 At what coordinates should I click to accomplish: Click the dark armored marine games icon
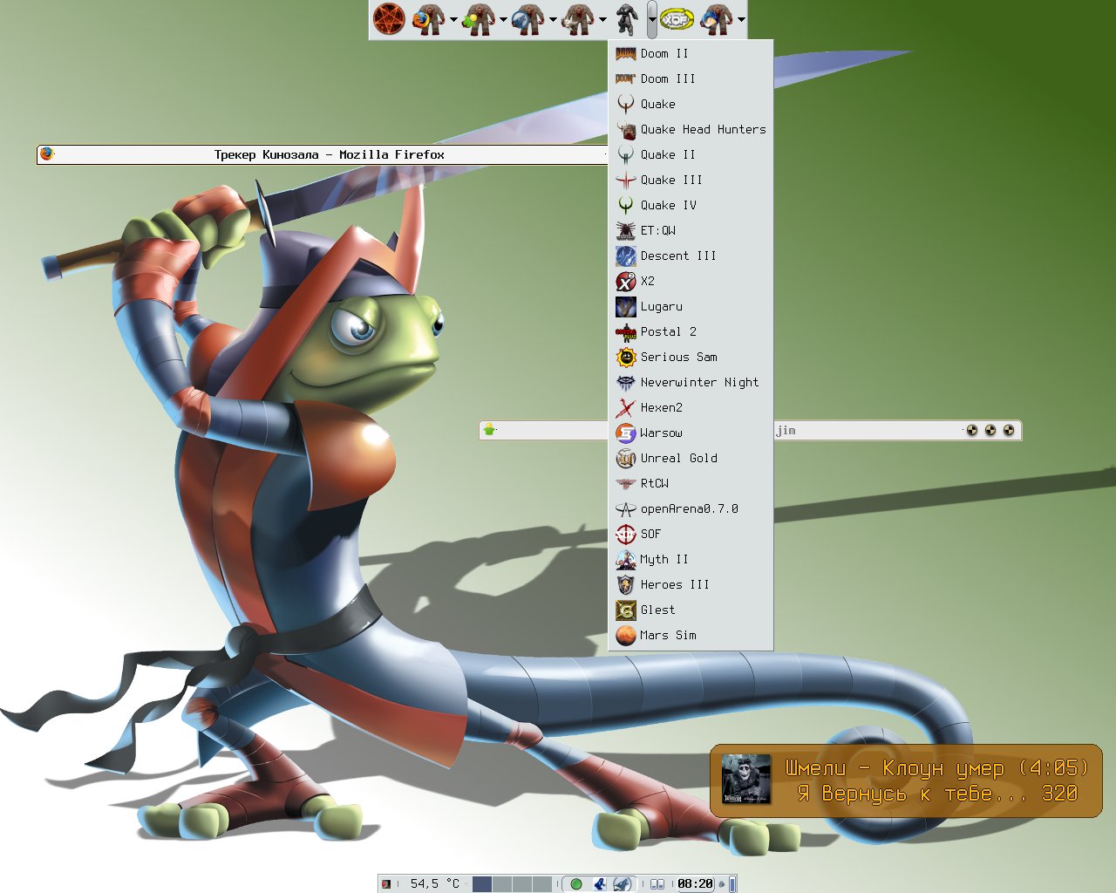click(x=626, y=19)
